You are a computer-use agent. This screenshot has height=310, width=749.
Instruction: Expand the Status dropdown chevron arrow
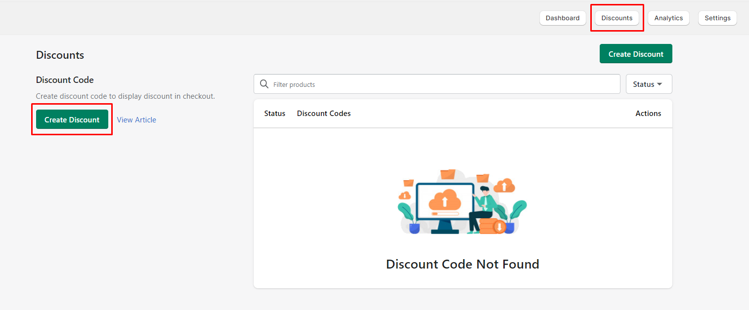[x=660, y=84]
